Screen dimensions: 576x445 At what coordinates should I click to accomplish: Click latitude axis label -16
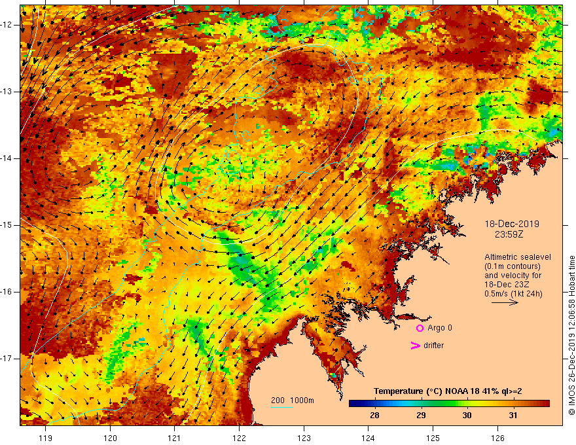pos(7,292)
